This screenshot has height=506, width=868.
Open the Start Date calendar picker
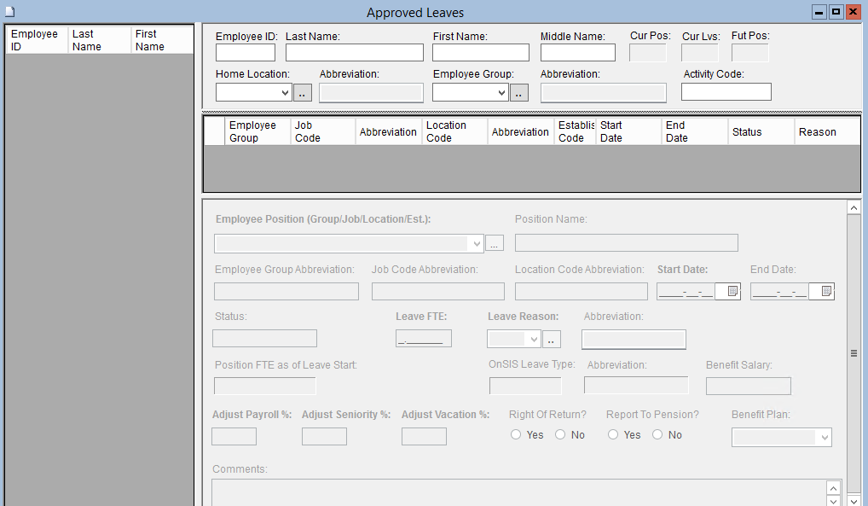click(x=732, y=292)
